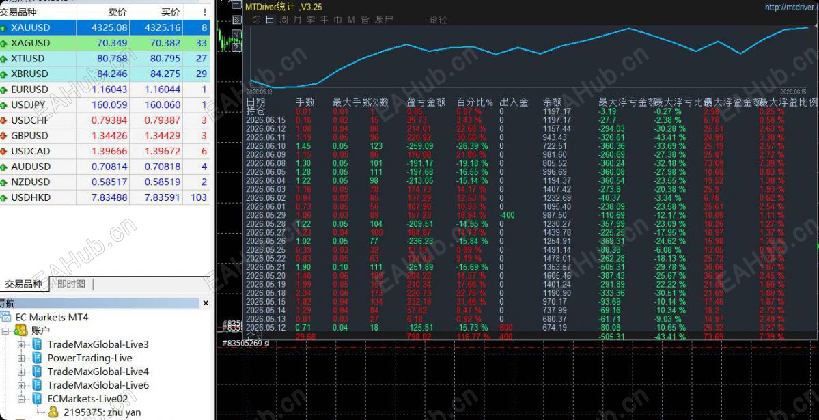Viewport: 819px width, 420px height.
Task: Select the 季 quarterly tab
Action: 311,20
